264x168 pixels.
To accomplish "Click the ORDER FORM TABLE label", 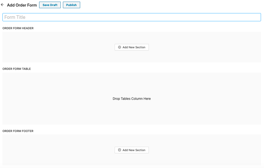I will pyautogui.click(x=17, y=69).
